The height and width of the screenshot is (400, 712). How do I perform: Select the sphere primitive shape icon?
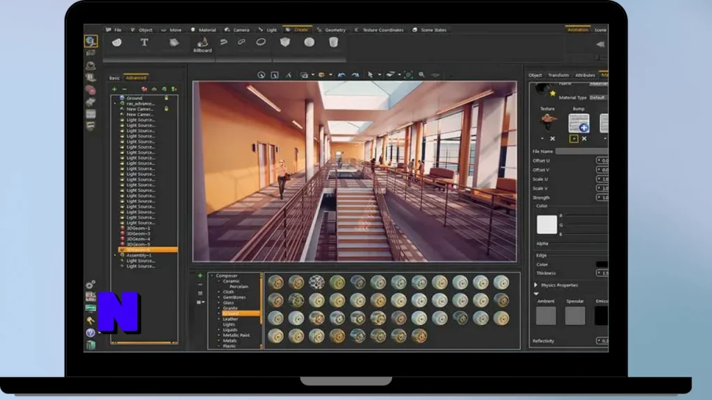click(x=309, y=42)
